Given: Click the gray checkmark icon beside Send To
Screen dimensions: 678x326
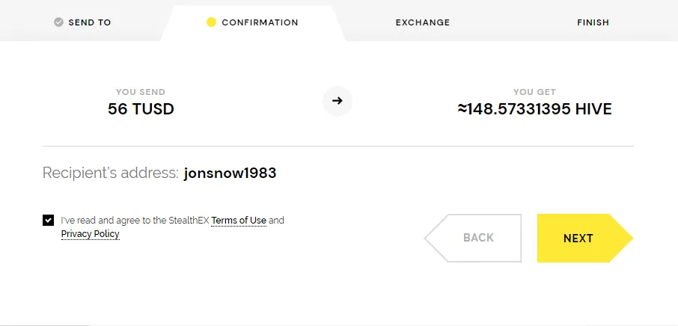Looking at the screenshot, I should pos(59,22).
